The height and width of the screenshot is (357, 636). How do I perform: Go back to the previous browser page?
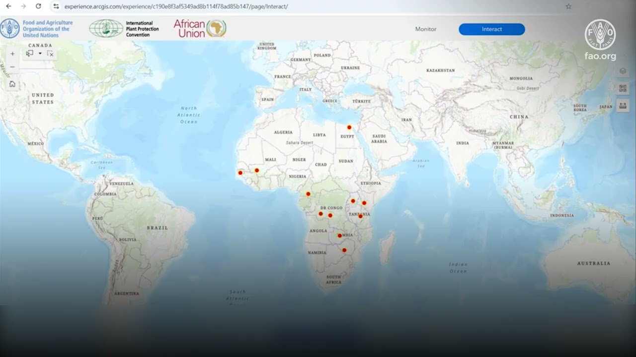pyautogui.click(x=8, y=6)
